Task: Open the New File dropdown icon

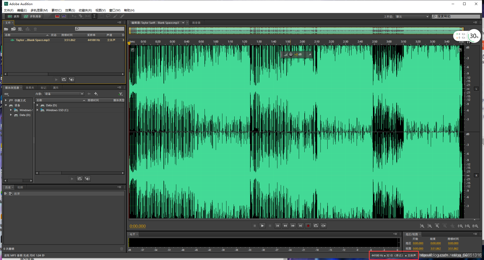Action: pyautogui.click(x=20, y=29)
